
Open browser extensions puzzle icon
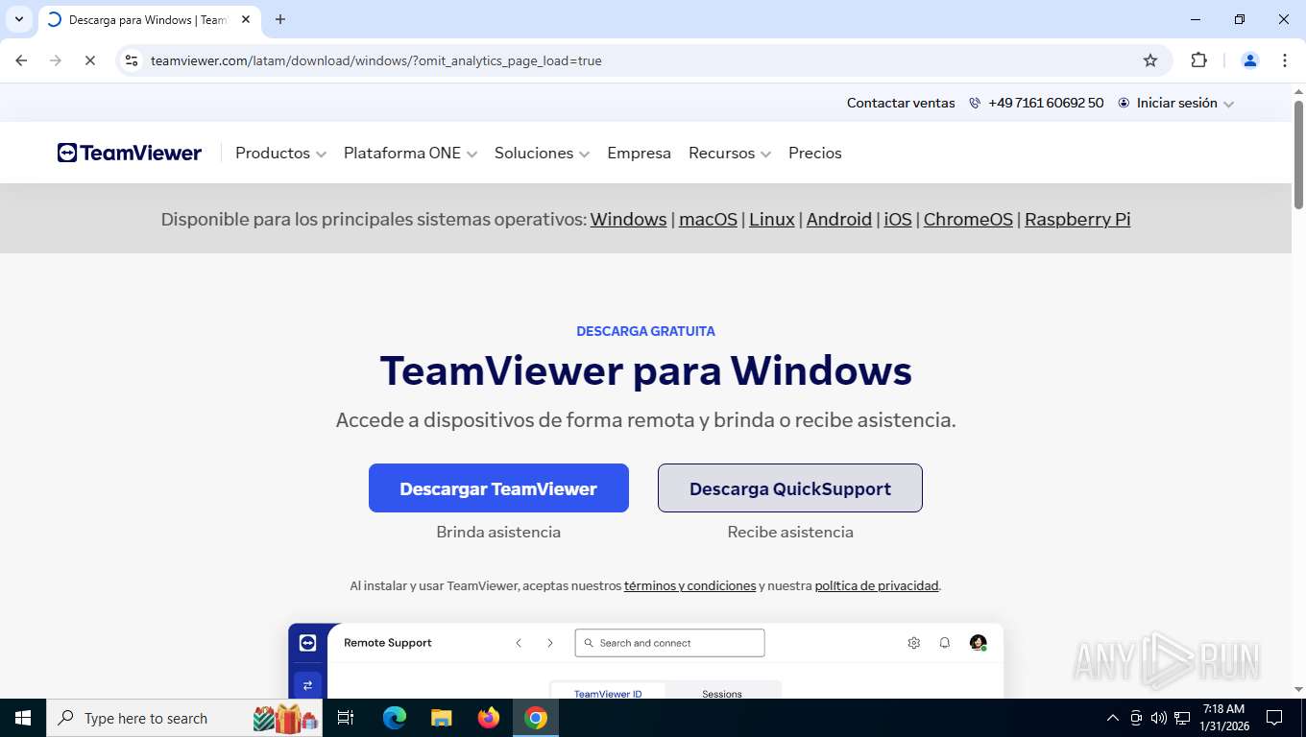(x=1198, y=60)
